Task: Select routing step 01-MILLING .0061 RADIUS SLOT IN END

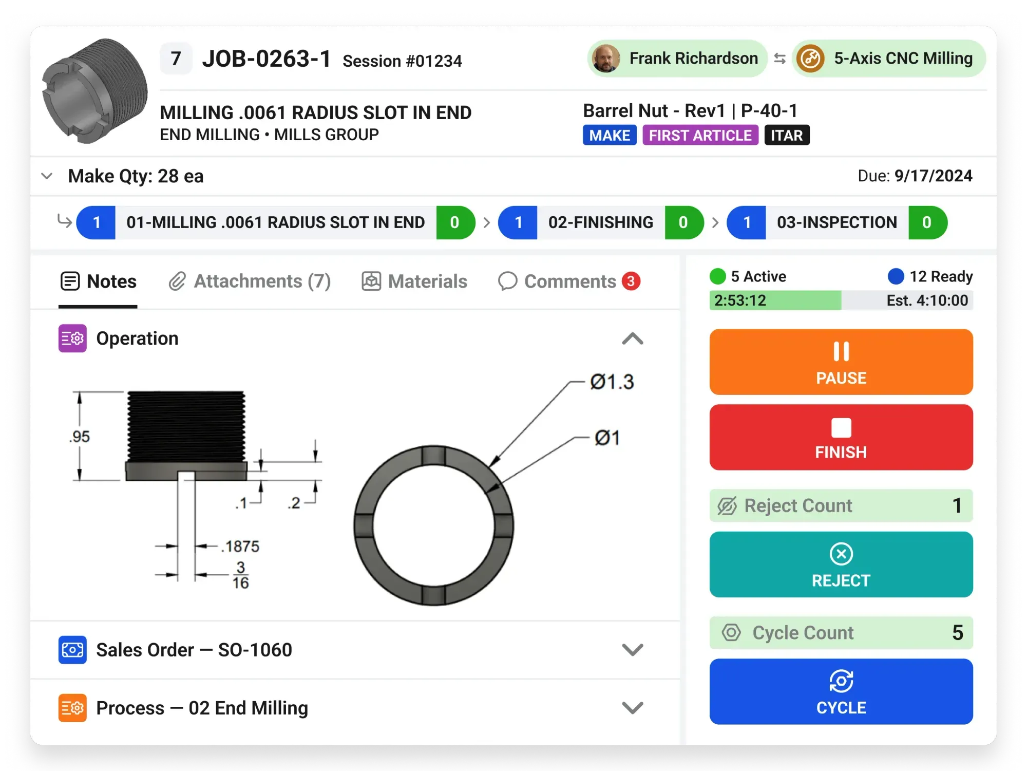Action: (x=276, y=222)
